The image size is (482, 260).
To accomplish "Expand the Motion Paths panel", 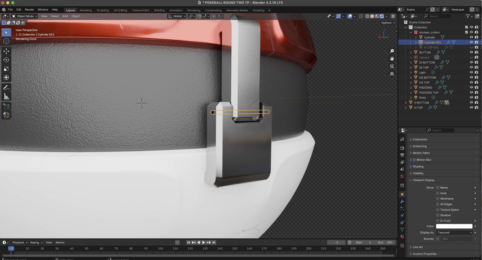I will (421, 153).
